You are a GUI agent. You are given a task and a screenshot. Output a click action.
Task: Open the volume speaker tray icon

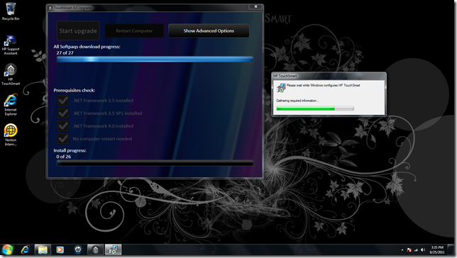423,249
